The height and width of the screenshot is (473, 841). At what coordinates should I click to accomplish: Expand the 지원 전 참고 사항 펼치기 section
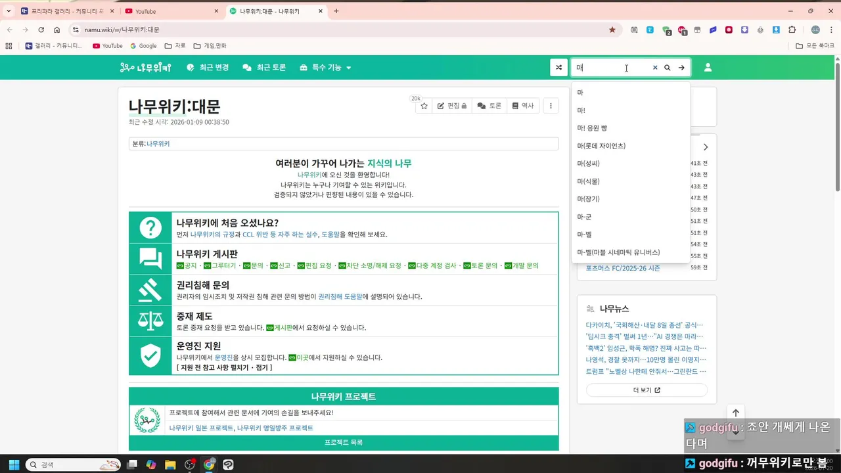pyautogui.click(x=224, y=367)
